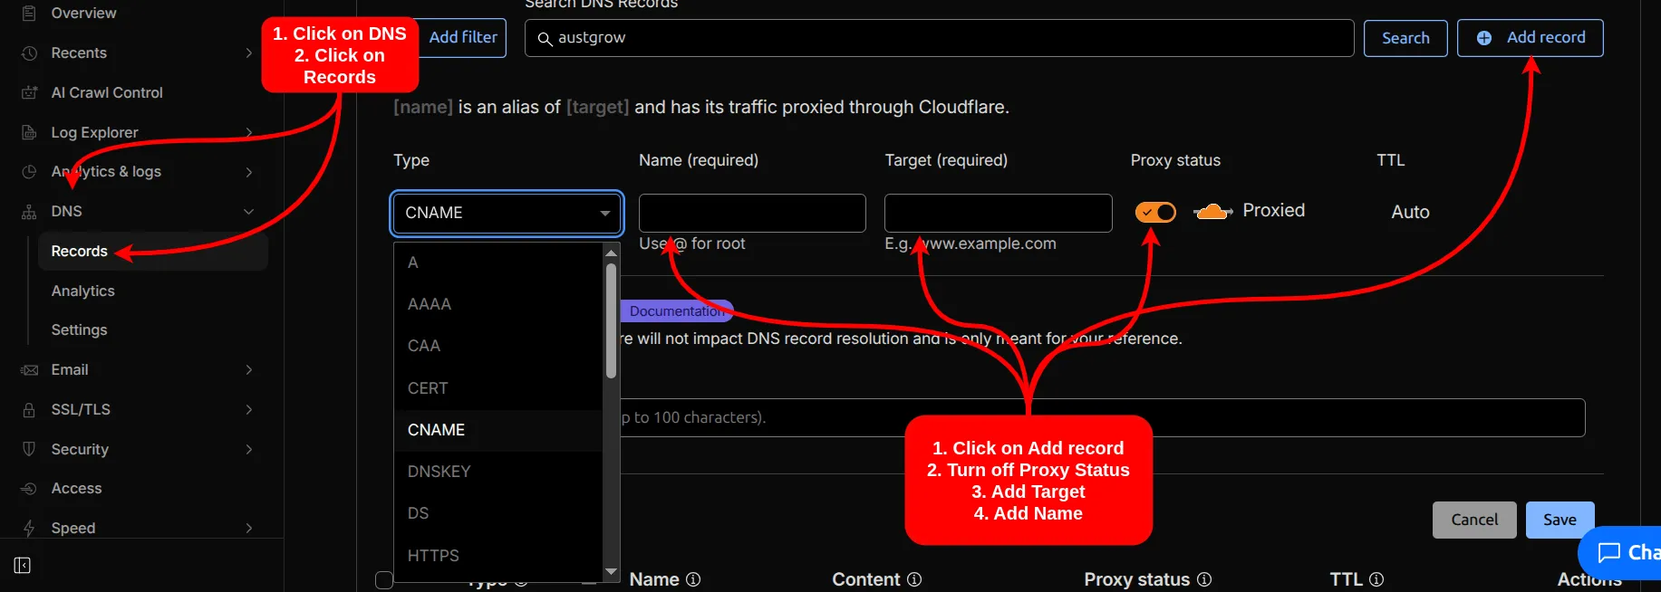The width and height of the screenshot is (1661, 592).
Task: Expand the Security sidebar section
Action: coord(249,449)
